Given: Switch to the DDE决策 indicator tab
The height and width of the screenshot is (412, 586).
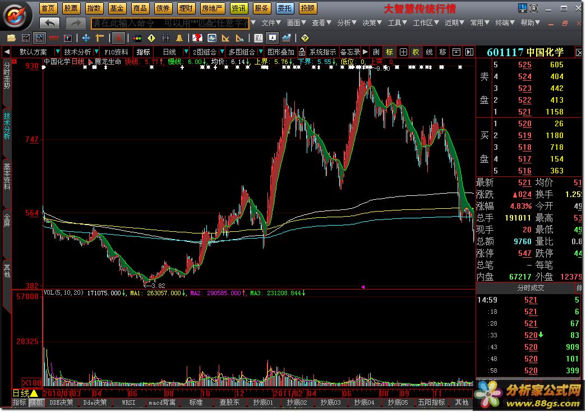Looking at the screenshot, I should pos(61,402).
